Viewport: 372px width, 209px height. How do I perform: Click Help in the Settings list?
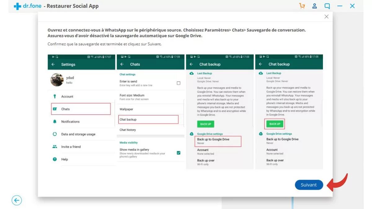[64, 159]
